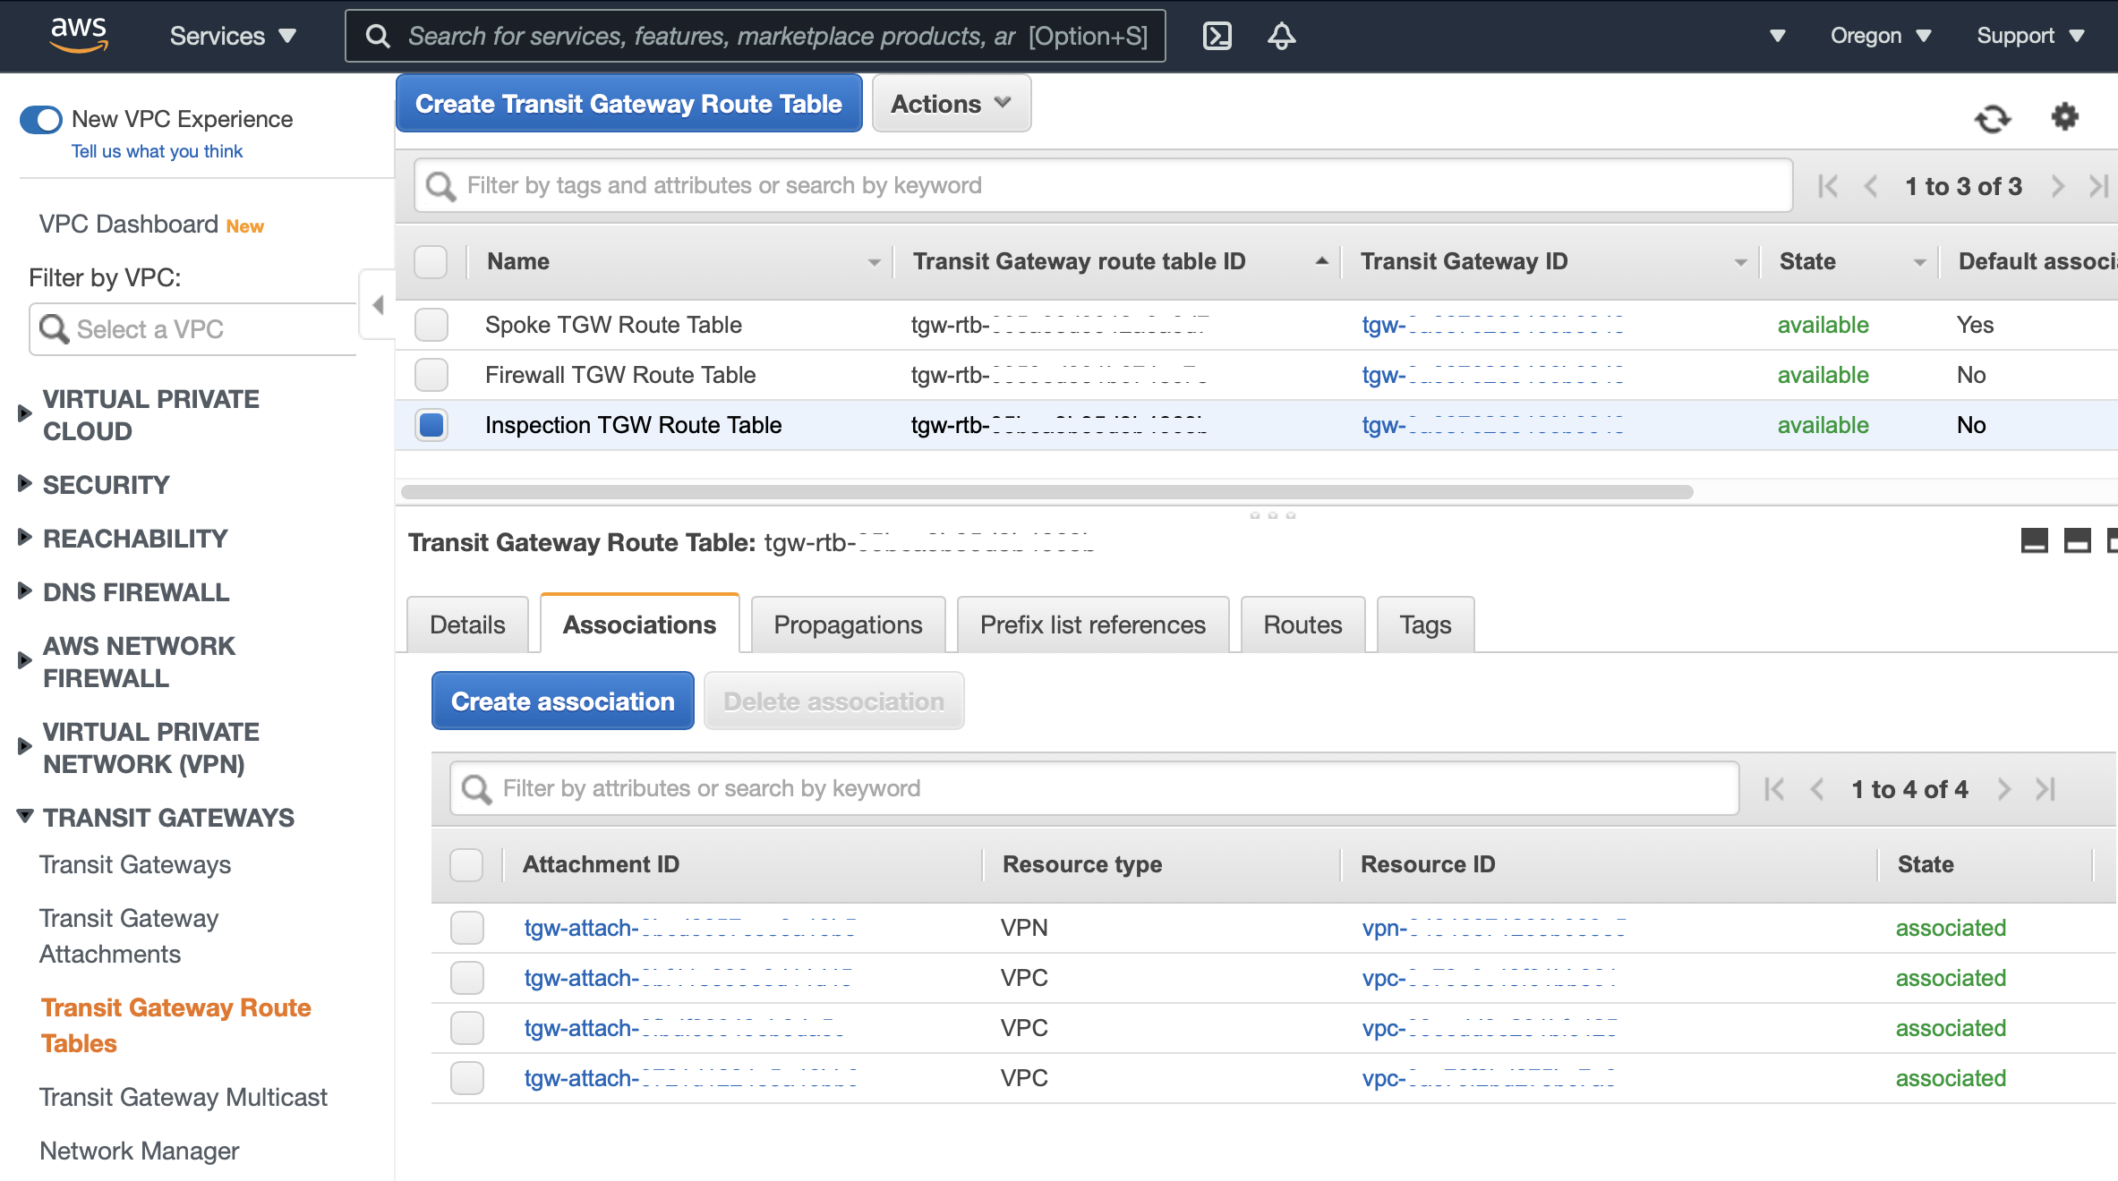Go to next page of associations
2118x1181 pixels.
[2004, 789]
